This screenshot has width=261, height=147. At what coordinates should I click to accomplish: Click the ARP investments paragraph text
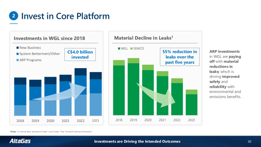(x=225, y=74)
